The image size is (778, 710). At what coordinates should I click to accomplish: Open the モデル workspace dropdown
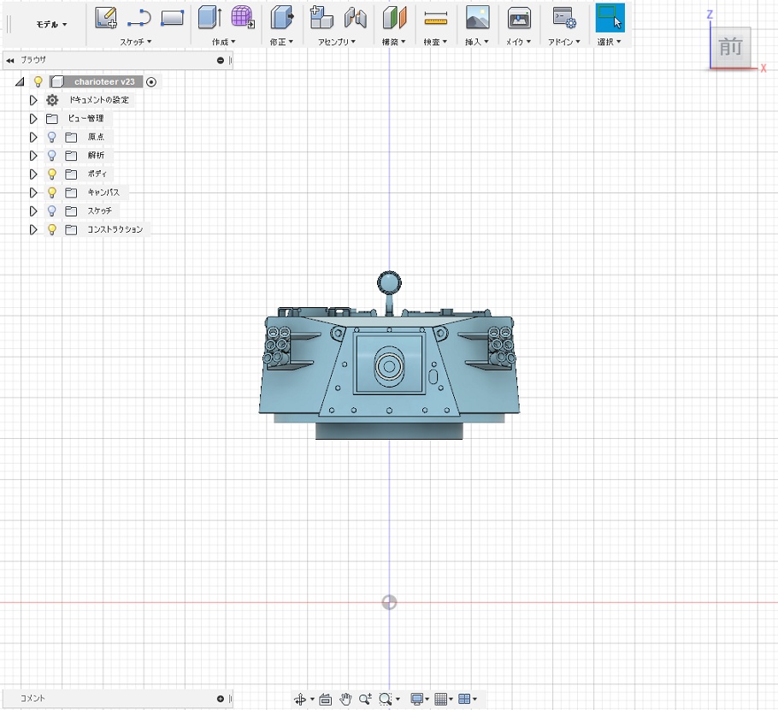tap(51, 25)
